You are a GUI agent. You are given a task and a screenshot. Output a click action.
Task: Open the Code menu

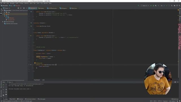17,3
